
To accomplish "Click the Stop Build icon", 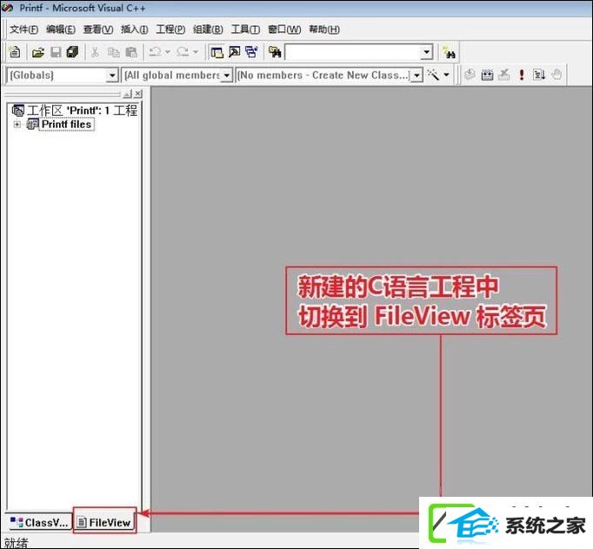I will [x=503, y=75].
